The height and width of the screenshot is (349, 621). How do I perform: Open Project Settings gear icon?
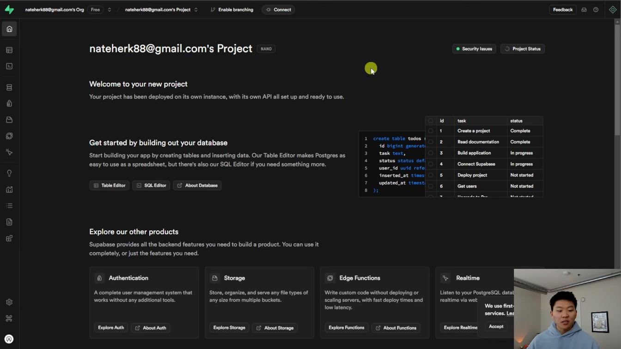point(9,302)
